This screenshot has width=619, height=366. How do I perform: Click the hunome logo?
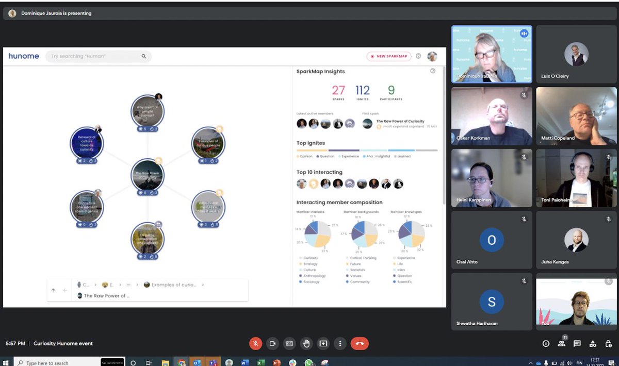click(24, 56)
